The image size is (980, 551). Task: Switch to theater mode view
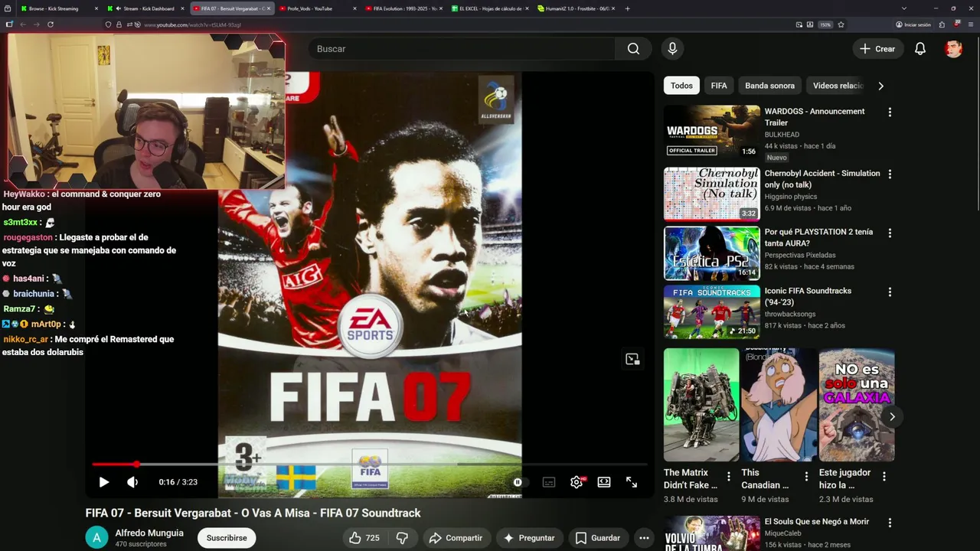(x=604, y=482)
